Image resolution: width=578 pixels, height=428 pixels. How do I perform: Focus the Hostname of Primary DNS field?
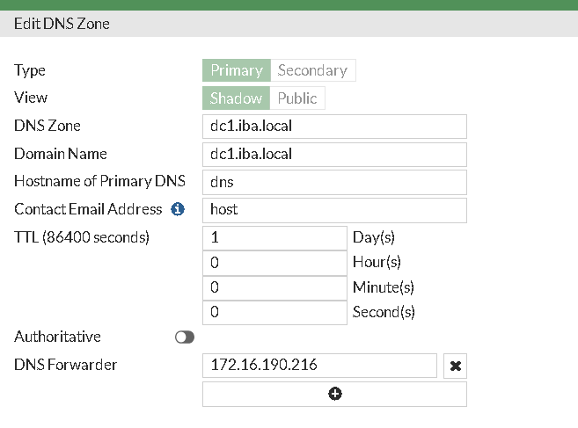pos(334,182)
